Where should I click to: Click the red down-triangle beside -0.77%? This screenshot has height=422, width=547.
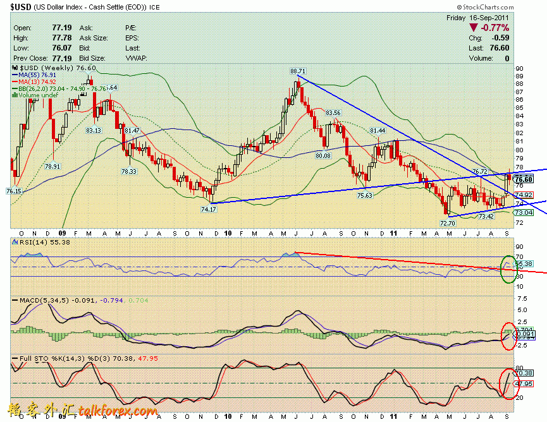tap(474, 28)
